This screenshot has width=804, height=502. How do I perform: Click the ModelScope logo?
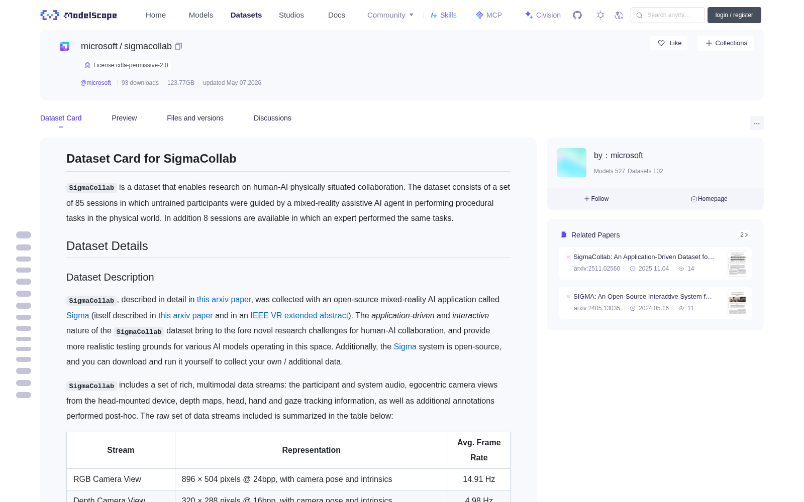[78, 15]
